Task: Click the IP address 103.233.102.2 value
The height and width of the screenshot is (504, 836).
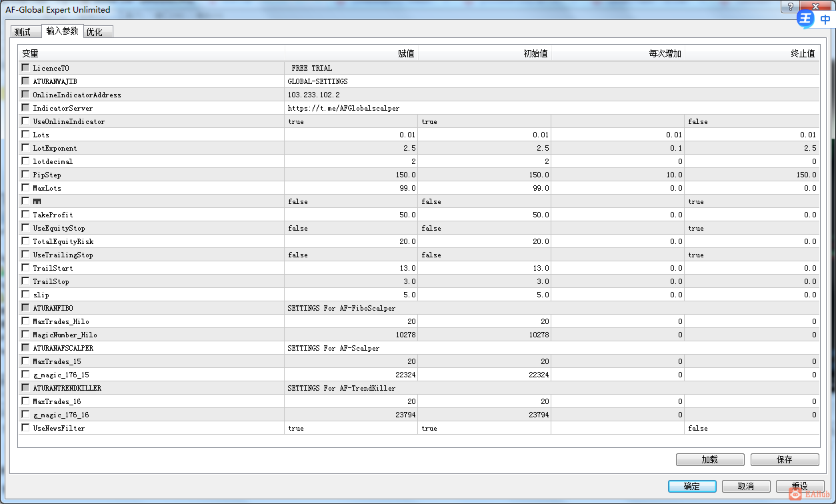Action: pos(313,95)
